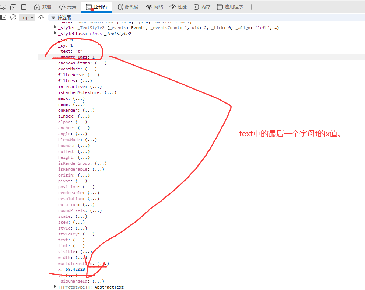Open the 性能 performance tab

pyautogui.click(x=178, y=7)
